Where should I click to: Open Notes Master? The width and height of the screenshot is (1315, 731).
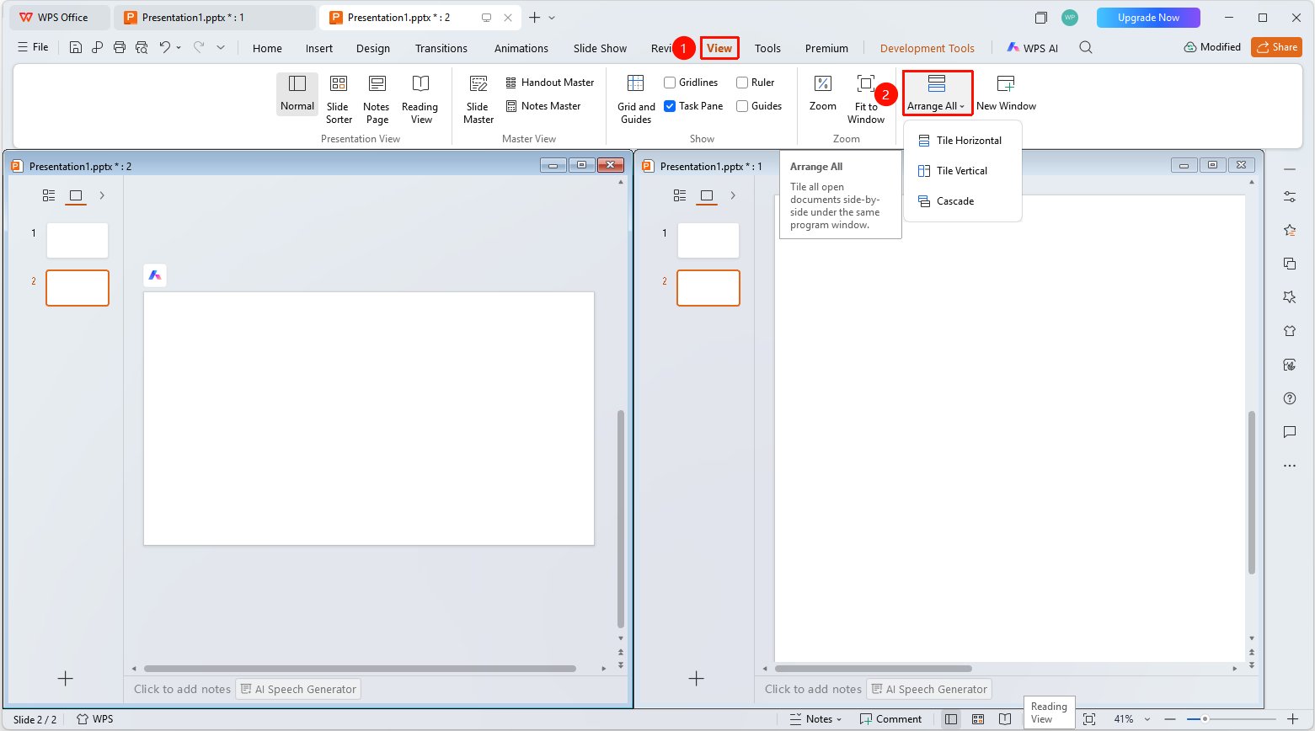click(543, 106)
